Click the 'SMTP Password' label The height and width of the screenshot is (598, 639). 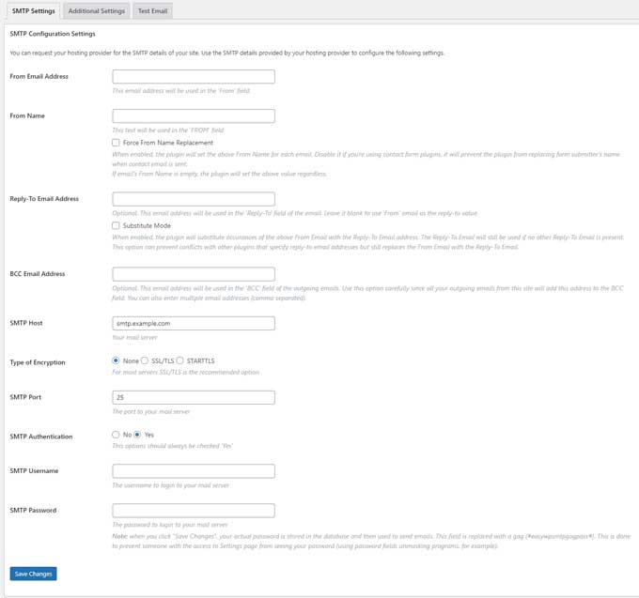(33, 511)
